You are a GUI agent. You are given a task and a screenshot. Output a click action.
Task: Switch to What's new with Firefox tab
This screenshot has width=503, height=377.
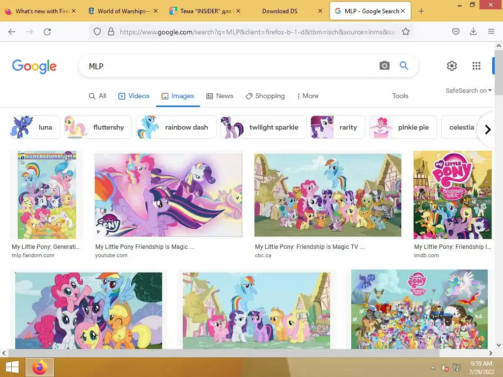point(41,11)
